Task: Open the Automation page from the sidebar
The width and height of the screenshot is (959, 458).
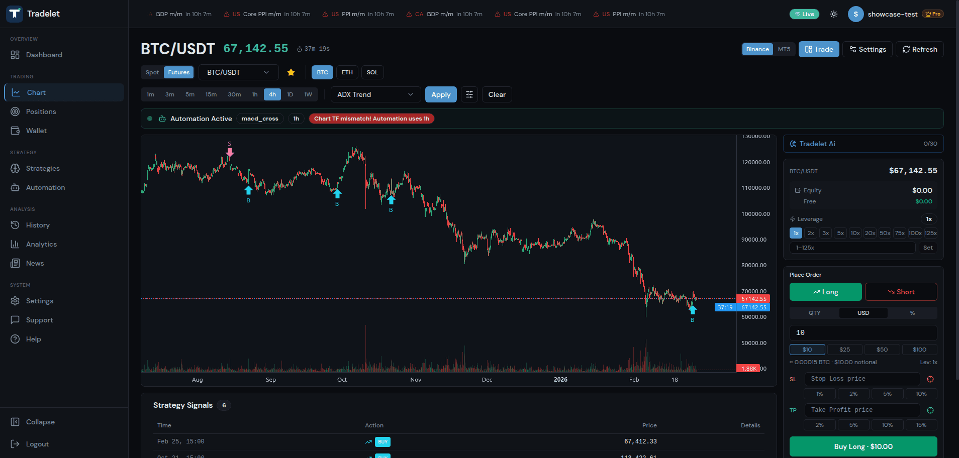Action: 44,187
